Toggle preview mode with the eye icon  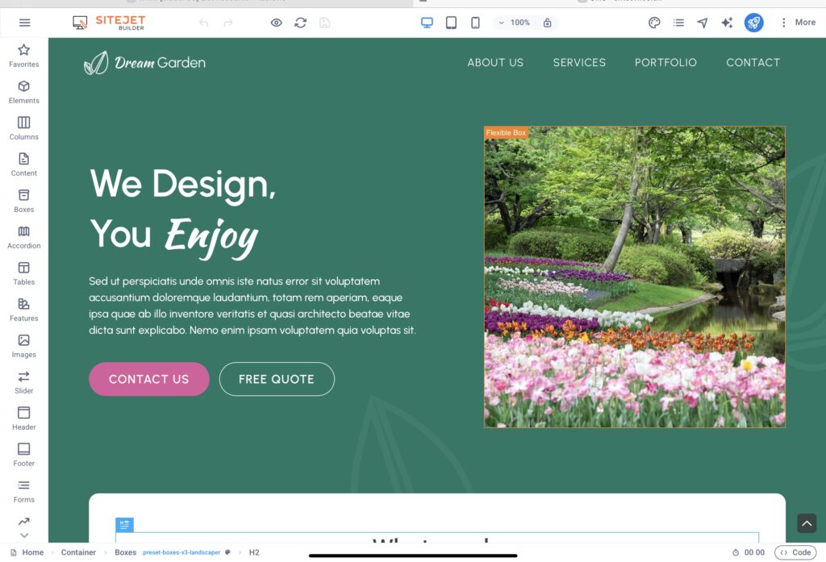click(x=276, y=23)
